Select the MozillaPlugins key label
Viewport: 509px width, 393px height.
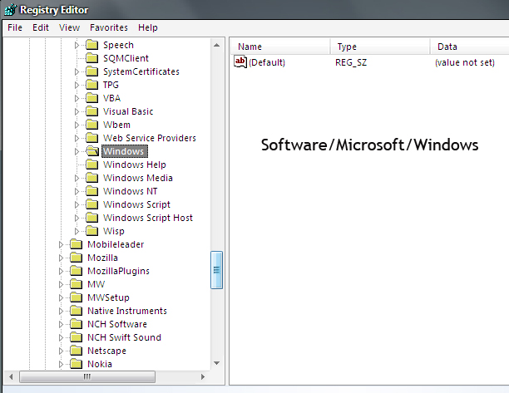coord(118,271)
